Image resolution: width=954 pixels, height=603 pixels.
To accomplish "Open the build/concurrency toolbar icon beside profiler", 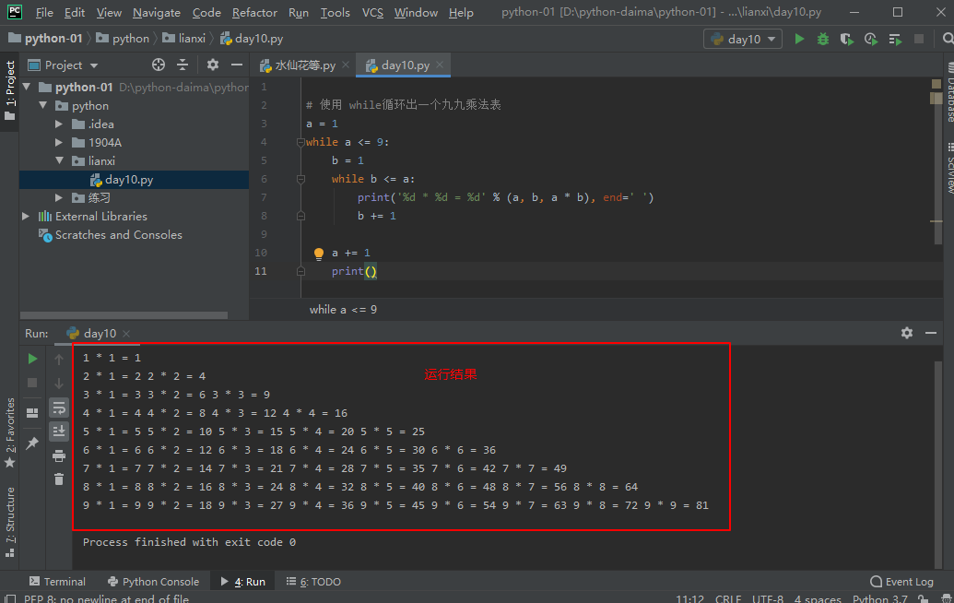I will click(x=895, y=39).
